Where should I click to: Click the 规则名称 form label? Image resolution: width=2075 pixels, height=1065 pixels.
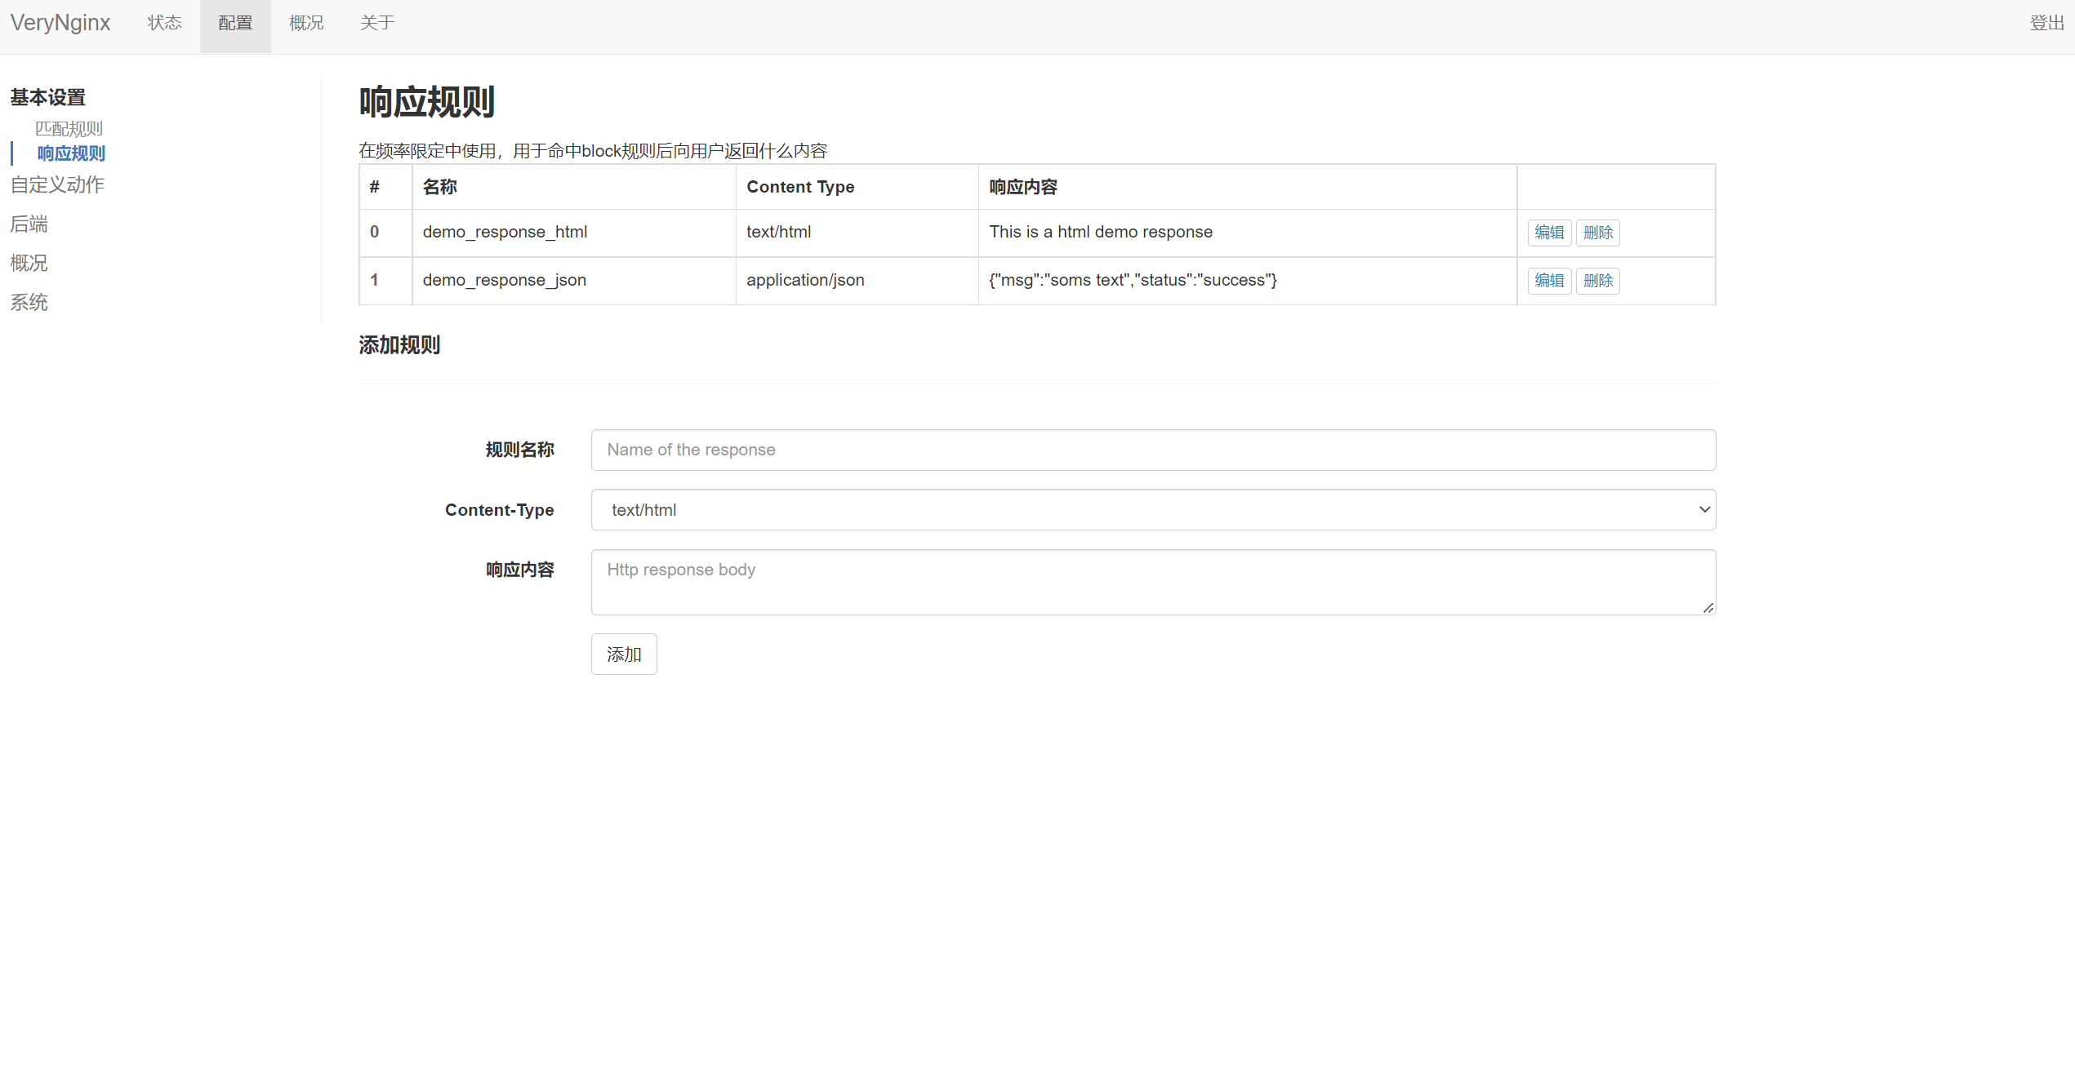tap(519, 450)
